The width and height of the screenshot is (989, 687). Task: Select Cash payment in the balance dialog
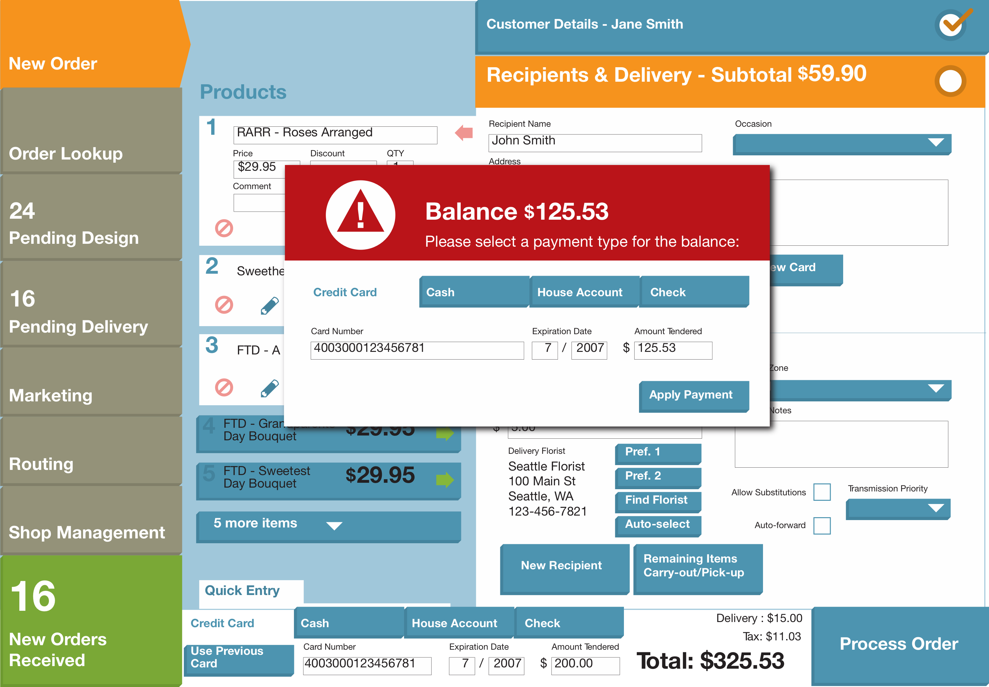473,292
